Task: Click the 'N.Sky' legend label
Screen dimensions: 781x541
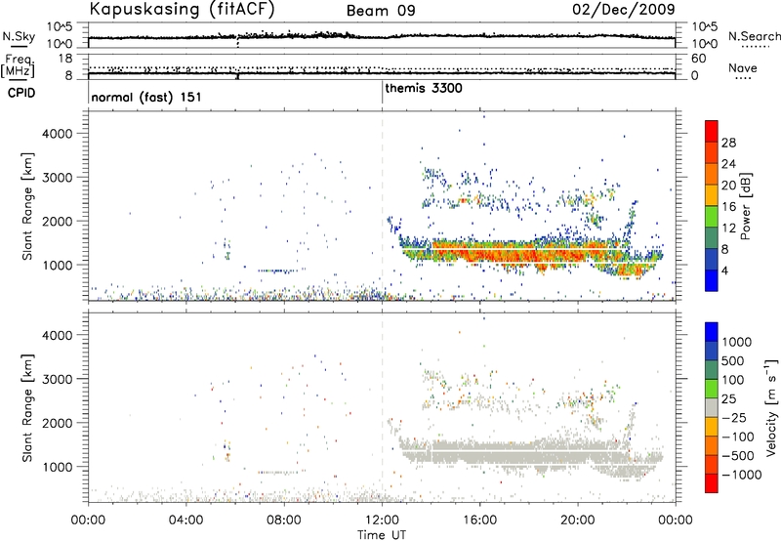Action: tap(19, 36)
